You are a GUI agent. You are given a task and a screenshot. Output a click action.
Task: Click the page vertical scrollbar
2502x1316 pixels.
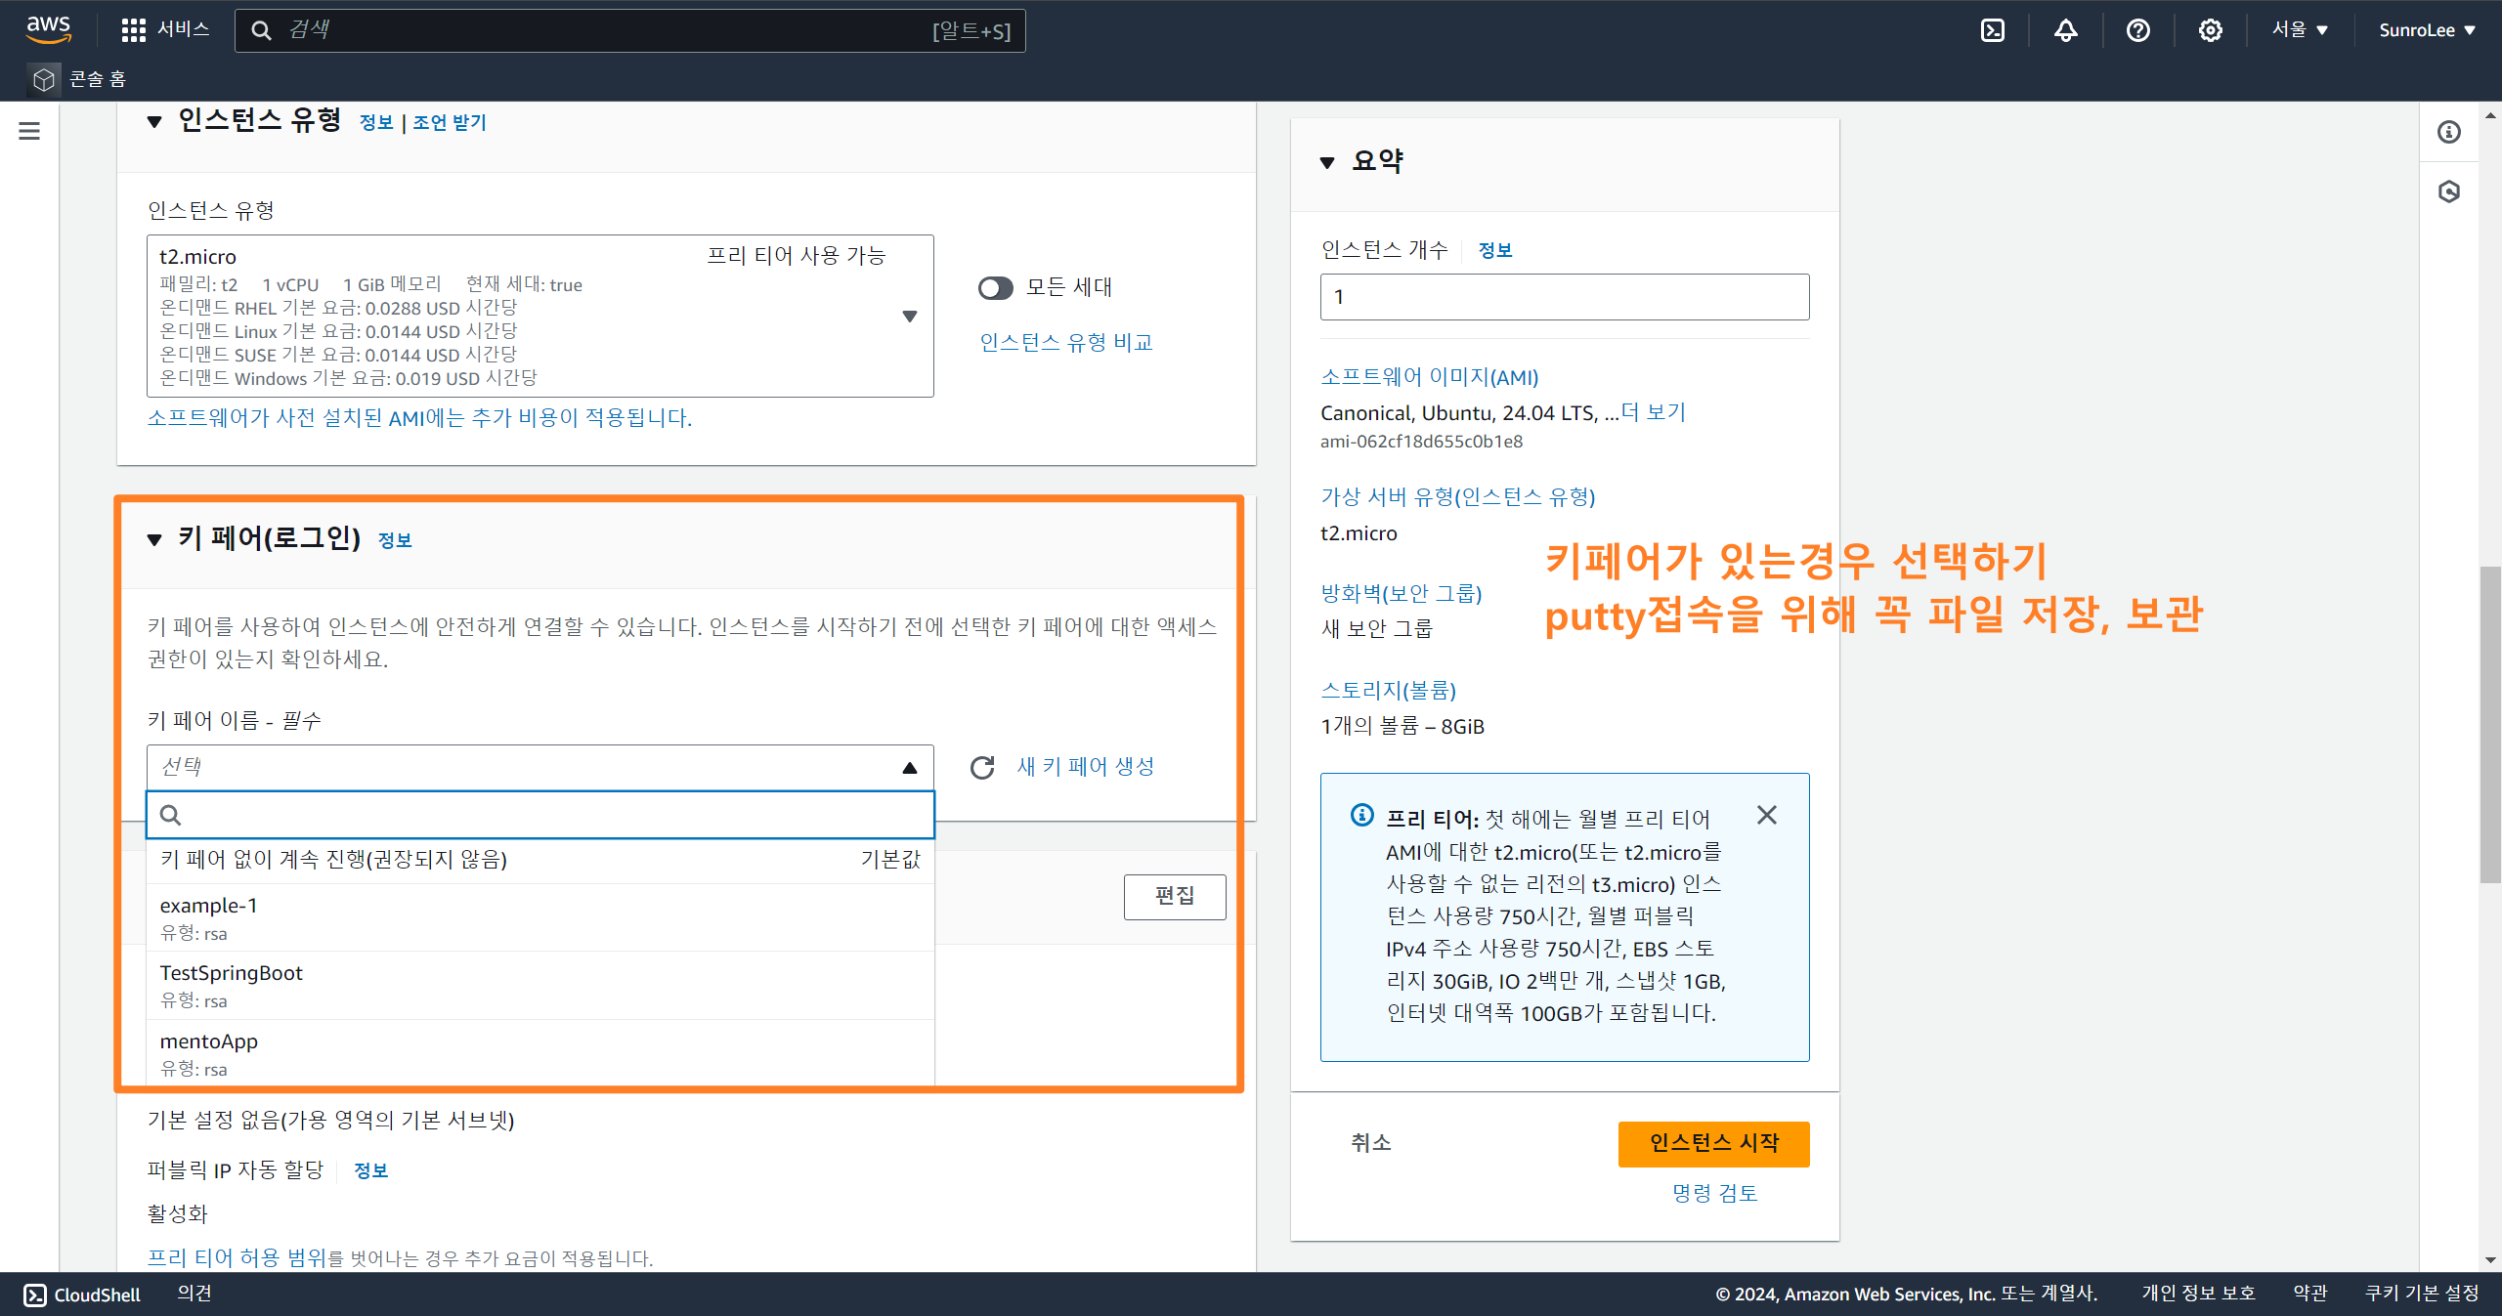point(2489,723)
